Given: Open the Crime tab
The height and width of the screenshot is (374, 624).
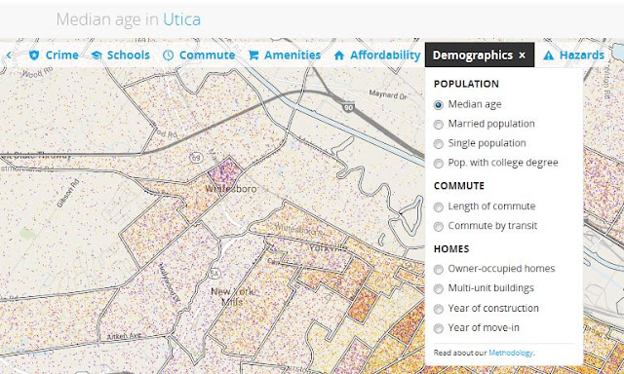Looking at the screenshot, I should [x=55, y=56].
